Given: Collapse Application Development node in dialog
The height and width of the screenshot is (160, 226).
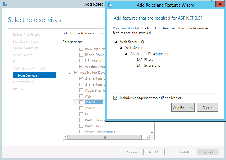Looking at the screenshot, I should [126, 54].
